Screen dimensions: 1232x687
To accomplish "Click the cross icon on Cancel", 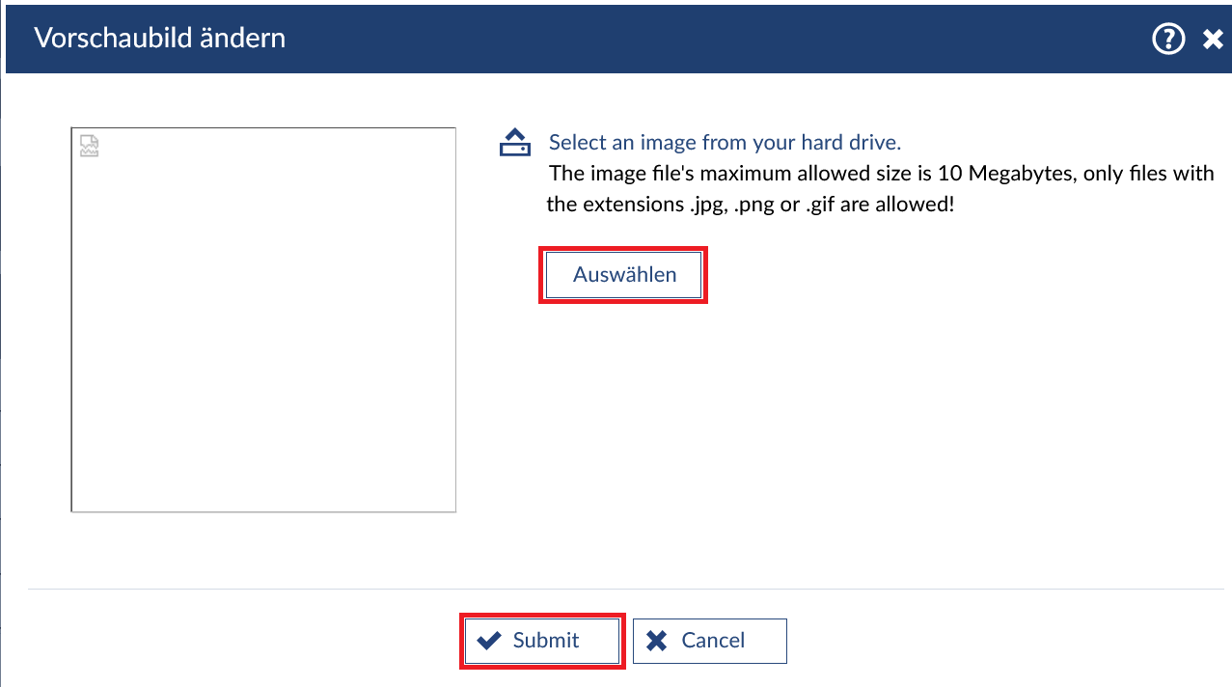I will coord(657,641).
